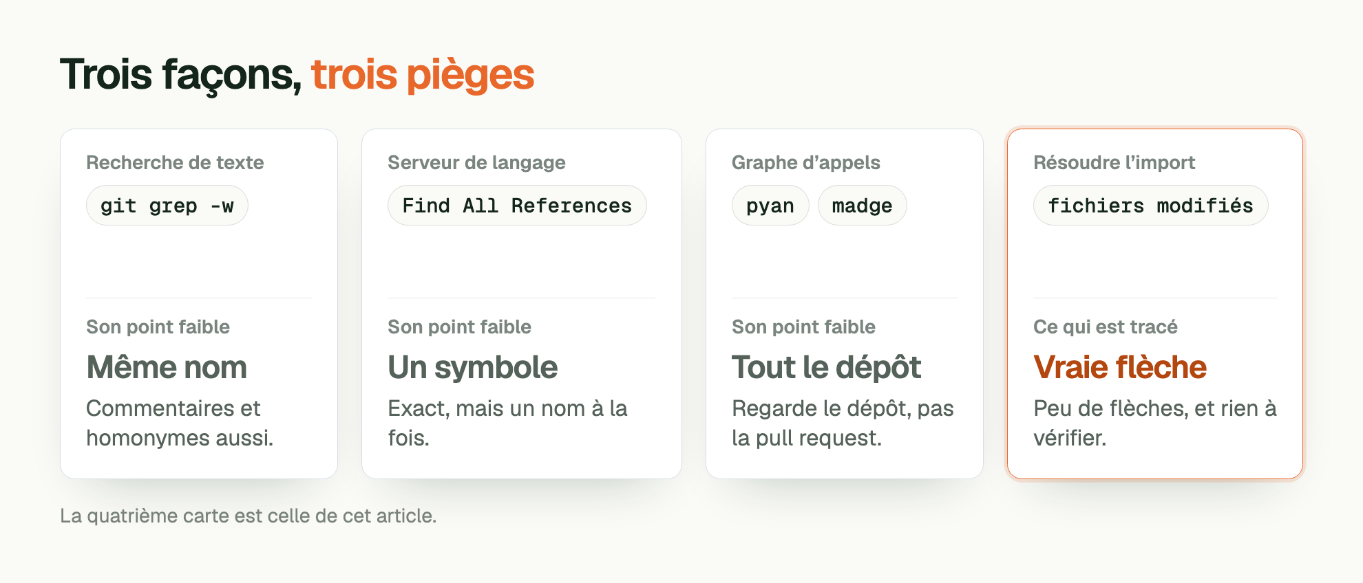1363x583 pixels.
Task: Click the "fichiers modifiés" code chip
Action: point(1150,206)
